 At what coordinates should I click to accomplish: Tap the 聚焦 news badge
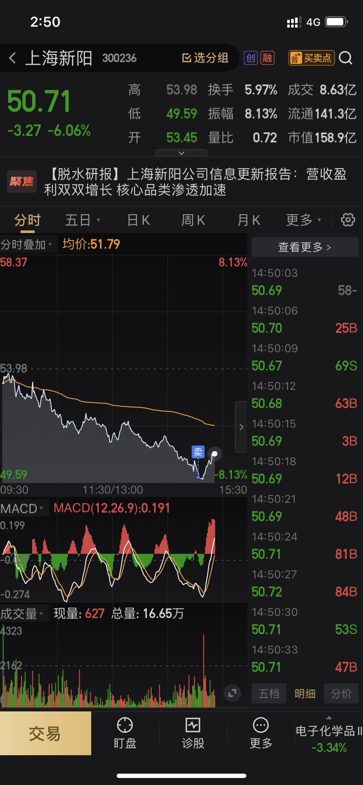(x=21, y=181)
